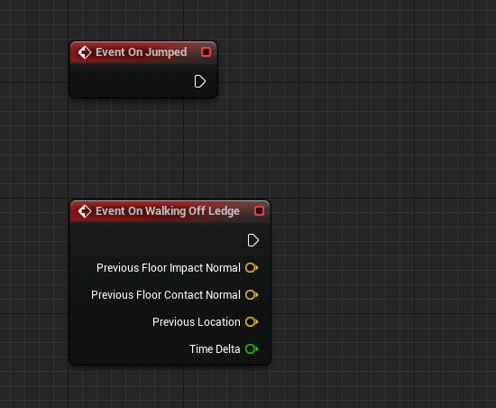Click the green Time Delta output pin
This screenshot has width=496, height=408.
[x=252, y=349]
